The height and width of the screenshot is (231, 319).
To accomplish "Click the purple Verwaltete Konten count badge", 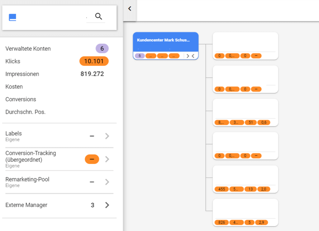I will (x=102, y=48).
